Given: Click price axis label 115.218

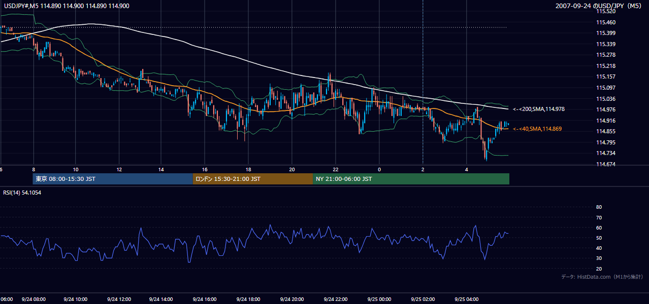Looking at the screenshot, I should [606, 66].
